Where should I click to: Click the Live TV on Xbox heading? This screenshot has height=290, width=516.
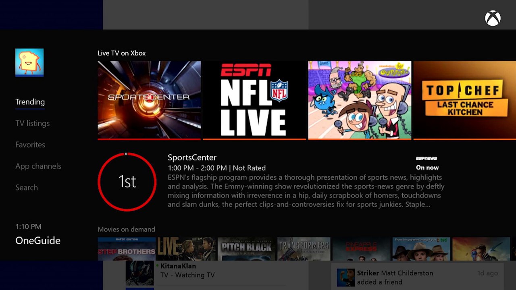pyautogui.click(x=122, y=53)
